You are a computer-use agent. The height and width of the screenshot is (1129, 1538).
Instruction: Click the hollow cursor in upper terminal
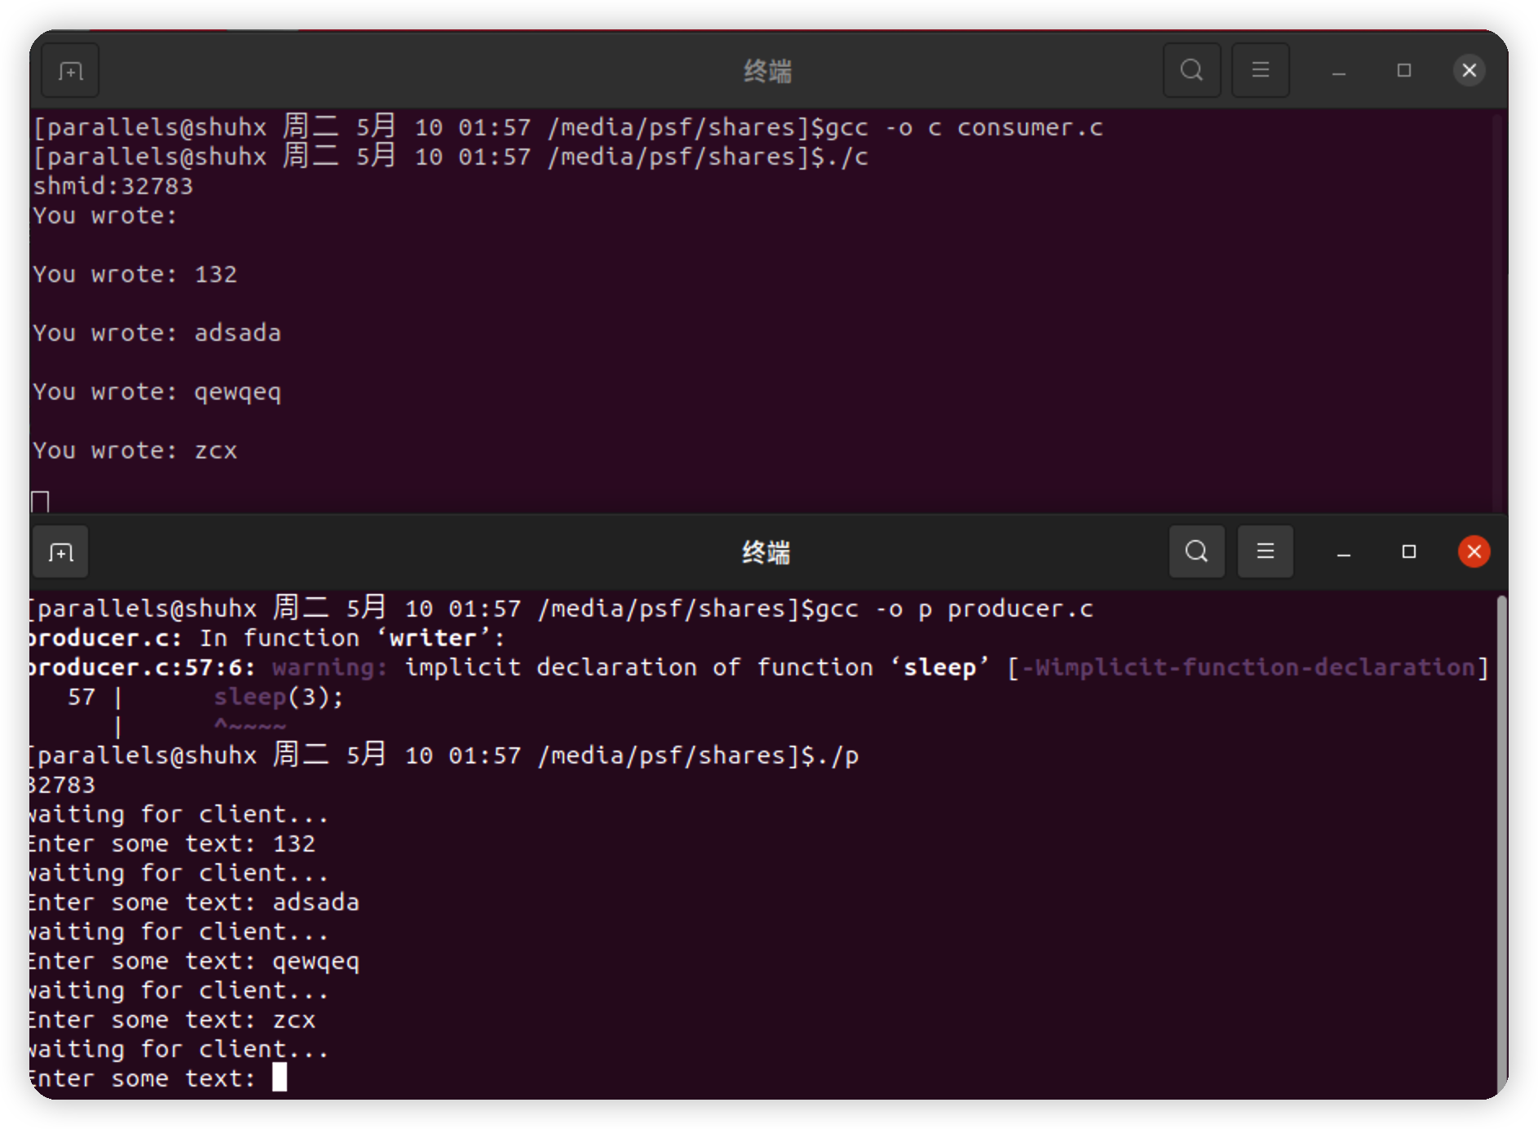coord(40,502)
